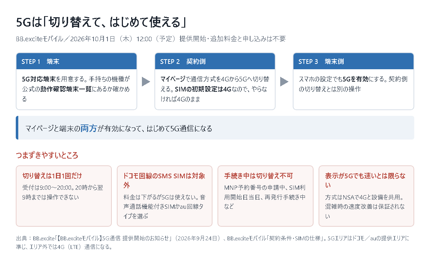Select the subtitle line starting BB.exciteモバイル／2026年10月1日
The image size is (430, 259).
click(151, 39)
